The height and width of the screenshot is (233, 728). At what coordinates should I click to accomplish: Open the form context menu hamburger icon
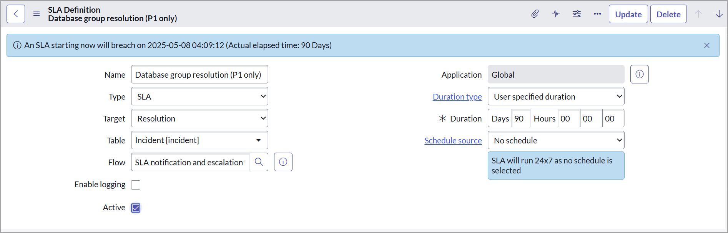[37, 14]
